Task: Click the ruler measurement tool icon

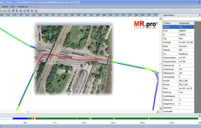Action: 5,11
